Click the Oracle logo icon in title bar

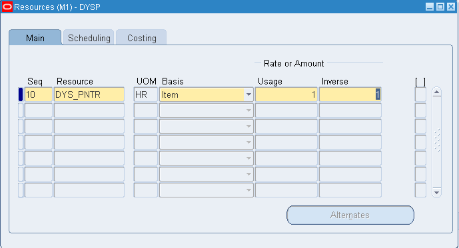[7, 7]
